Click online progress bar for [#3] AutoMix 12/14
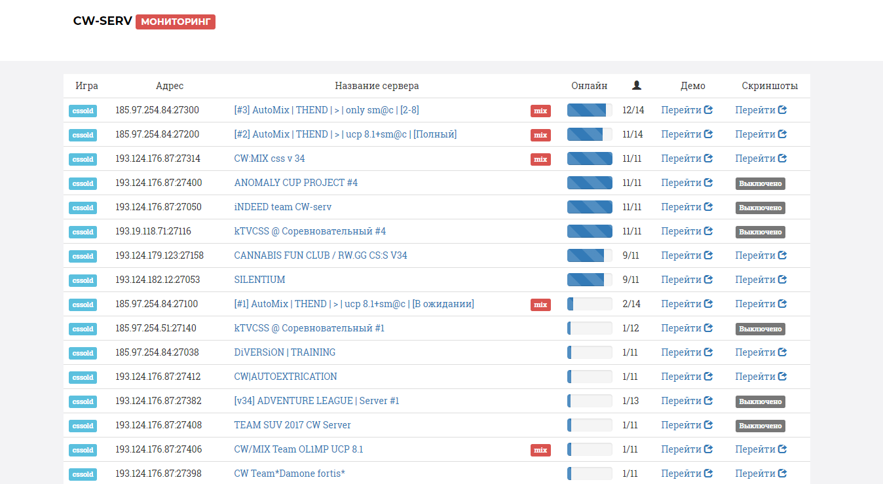This screenshot has height=484, width=883. 590,110
